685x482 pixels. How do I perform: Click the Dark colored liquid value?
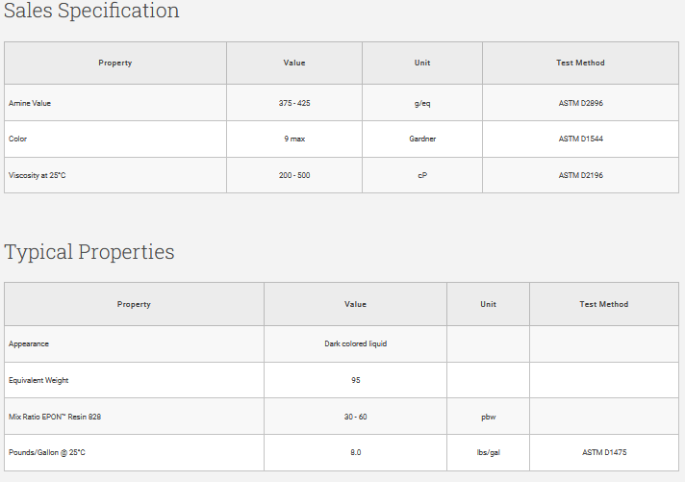pos(355,343)
